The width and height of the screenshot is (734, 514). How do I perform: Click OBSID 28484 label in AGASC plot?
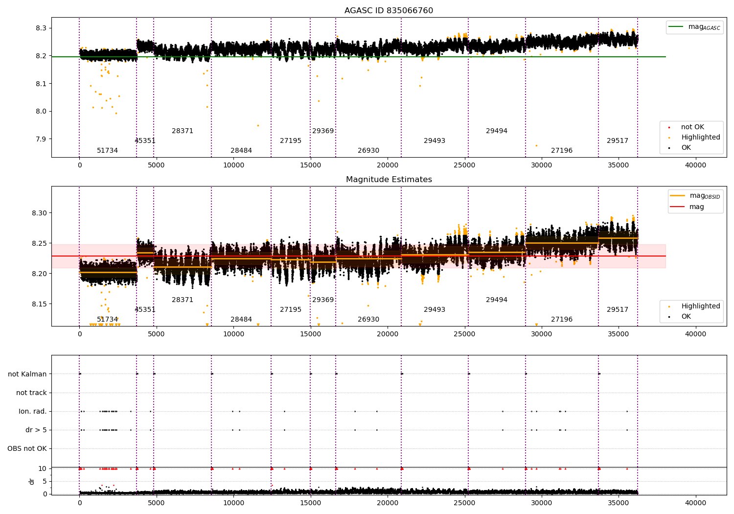(x=241, y=151)
